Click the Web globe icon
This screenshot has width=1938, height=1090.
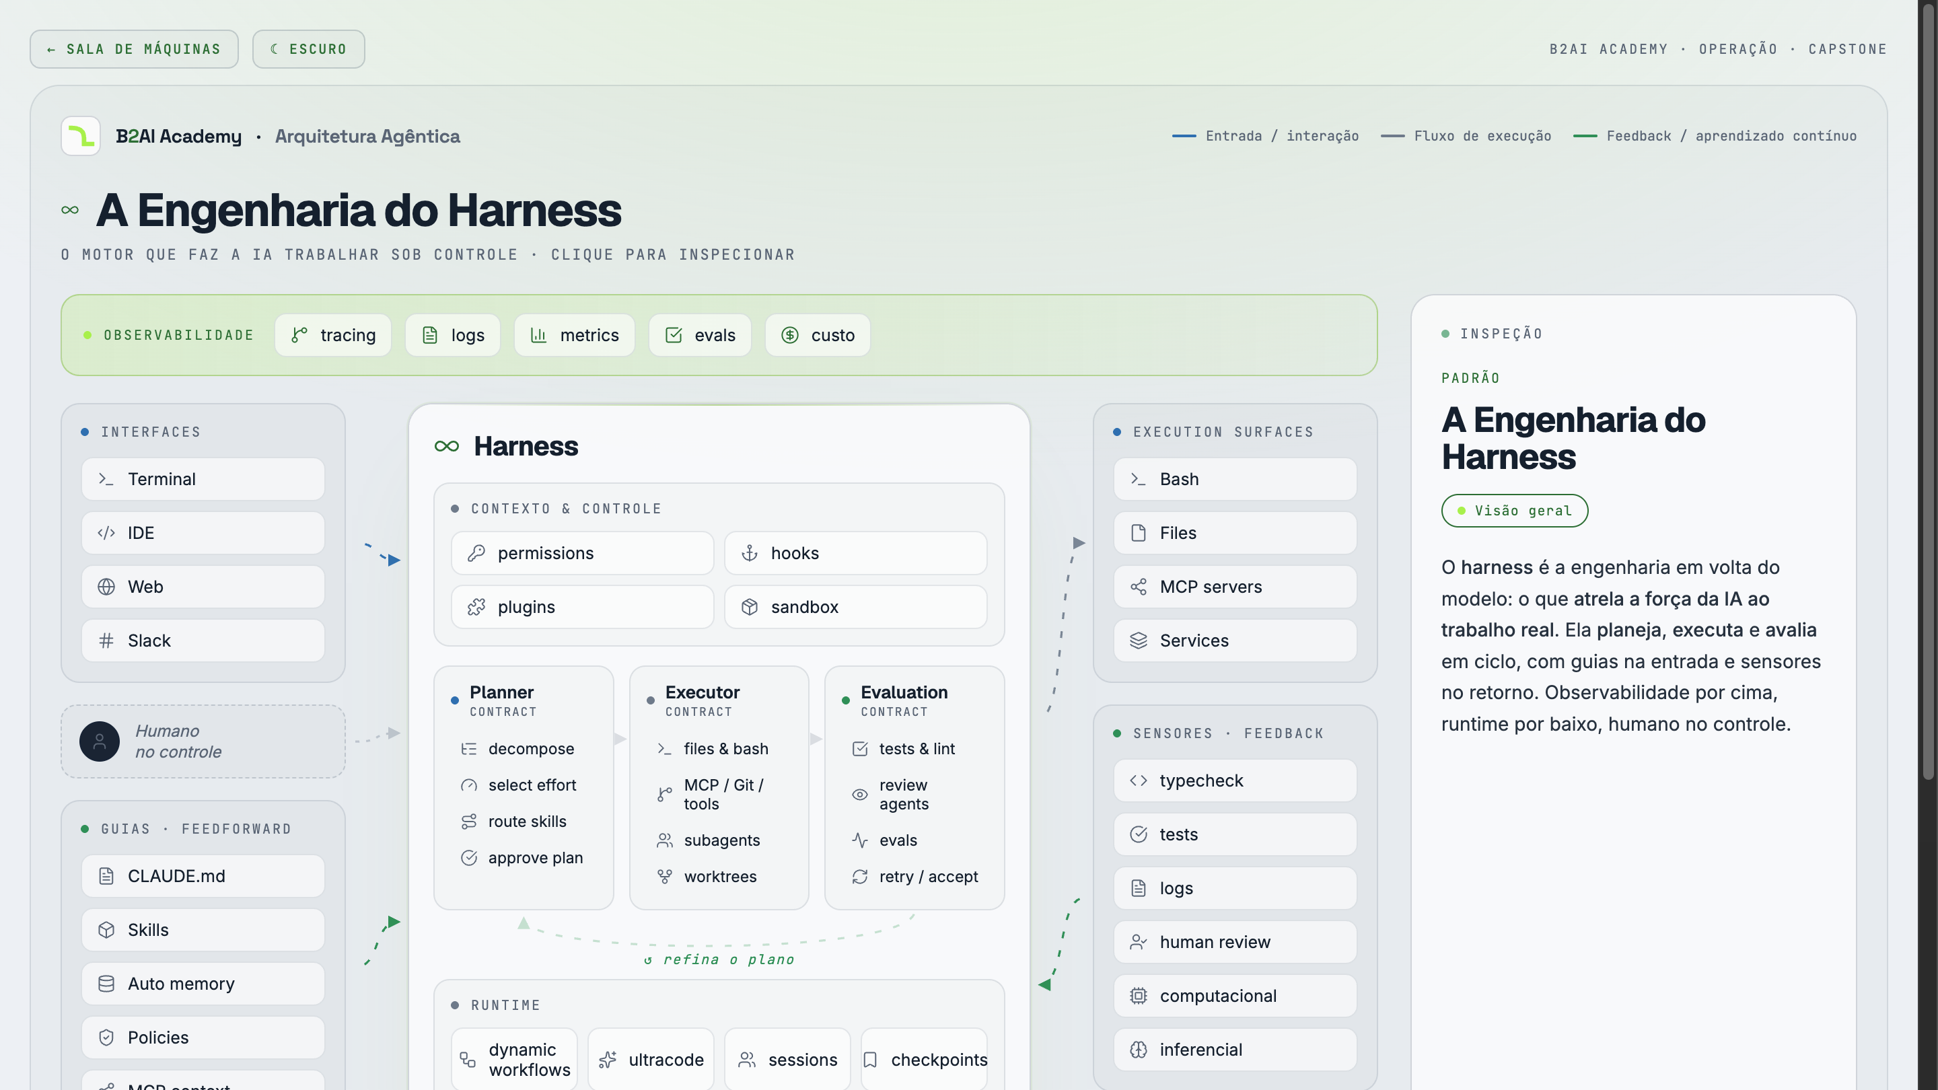pos(106,587)
